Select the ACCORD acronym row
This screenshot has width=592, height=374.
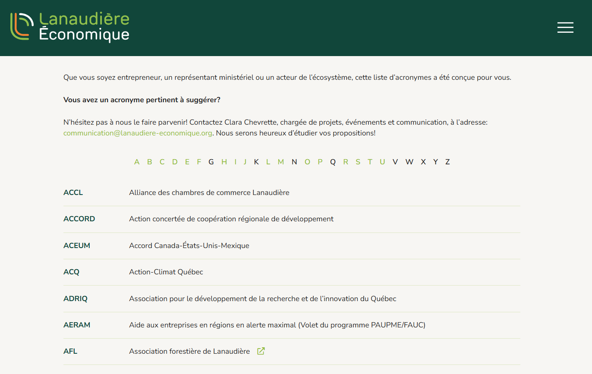(x=79, y=219)
